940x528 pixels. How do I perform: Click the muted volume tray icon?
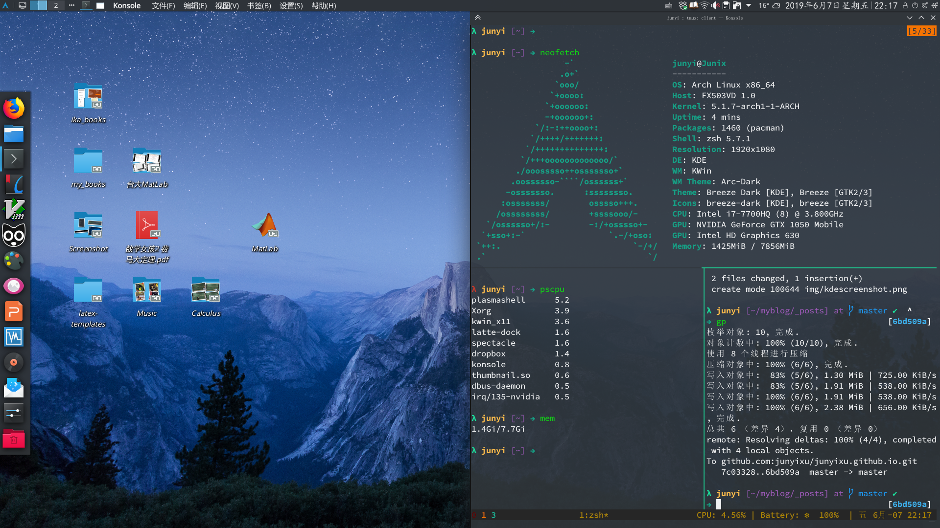click(x=715, y=6)
